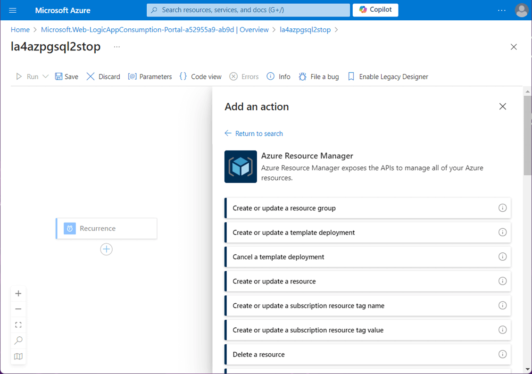
Task: Switch to Code view
Action: pyautogui.click(x=200, y=76)
